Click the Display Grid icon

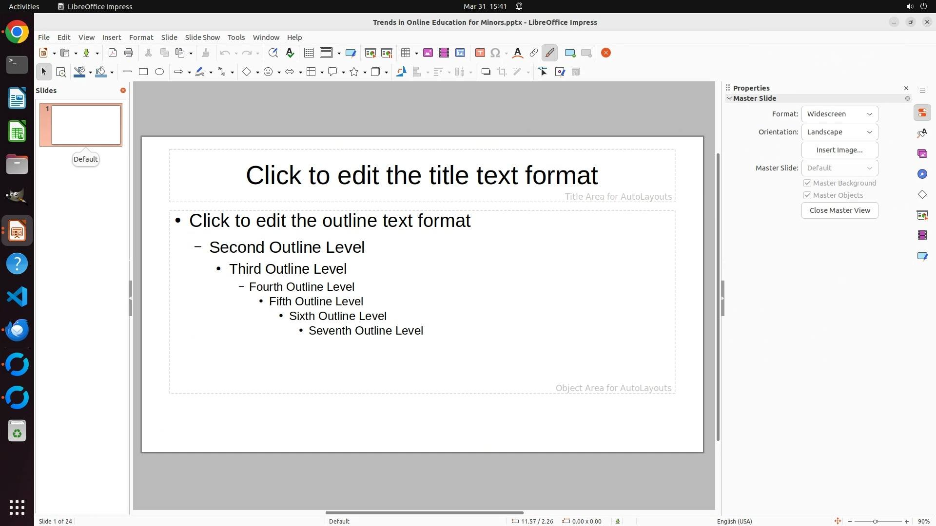coord(309,53)
